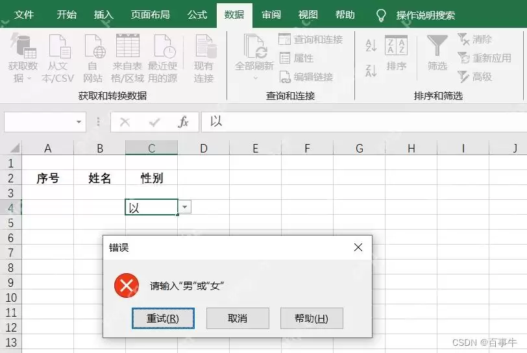Click the Help (帮助) dialog button
This screenshot has height=353, width=527.
312,318
